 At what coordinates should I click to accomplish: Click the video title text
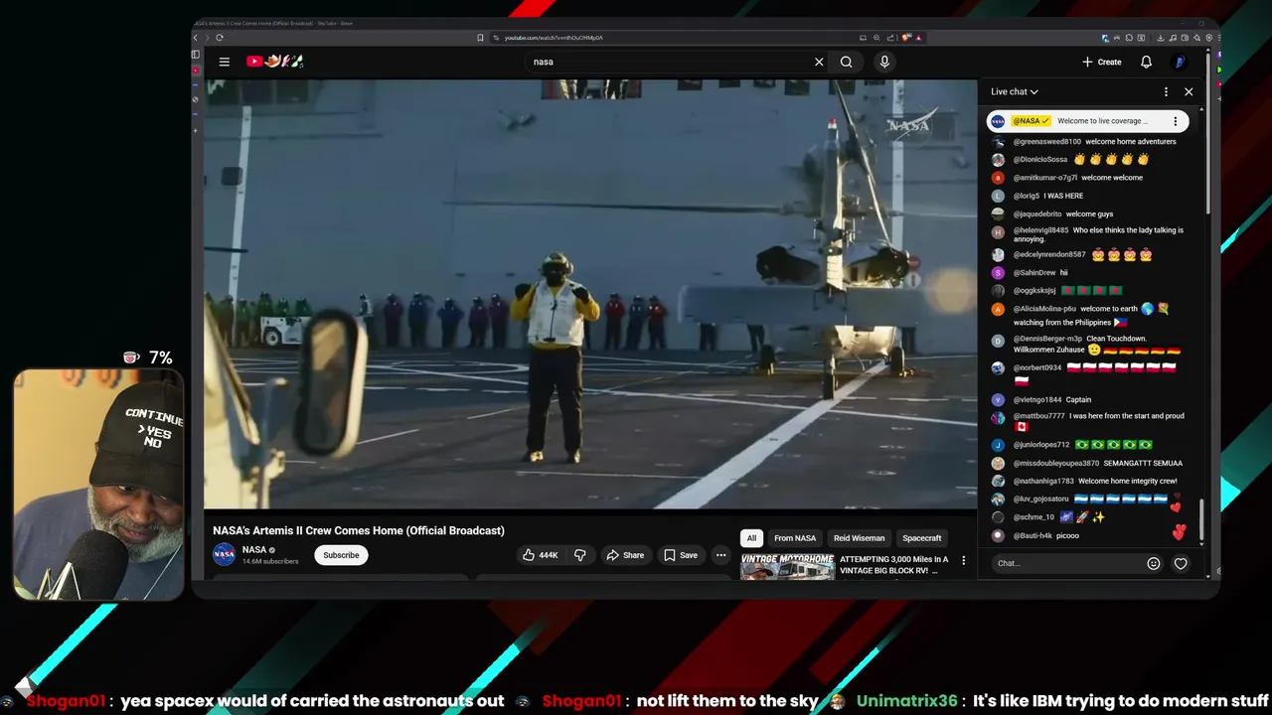tap(359, 530)
